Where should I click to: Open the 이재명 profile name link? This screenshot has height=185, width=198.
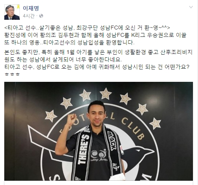31,8
